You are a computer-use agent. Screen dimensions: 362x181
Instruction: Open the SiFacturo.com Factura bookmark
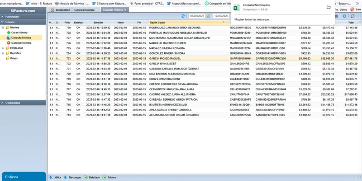pos(109,4)
